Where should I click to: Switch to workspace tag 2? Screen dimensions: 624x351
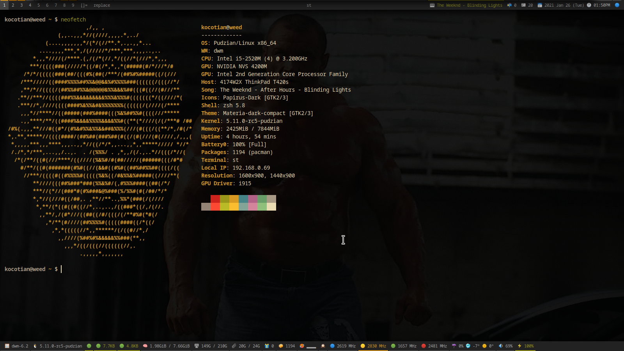click(x=13, y=5)
